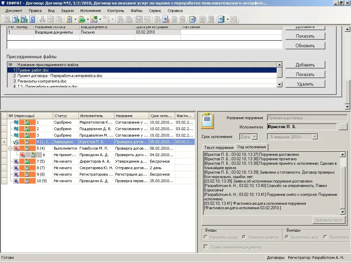The height and width of the screenshot is (263, 351).
Task: Click the red status icon of row 5 (4)
Action: point(16,148)
